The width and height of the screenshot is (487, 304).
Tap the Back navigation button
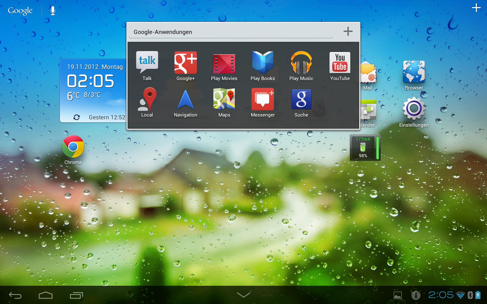click(x=15, y=295)
